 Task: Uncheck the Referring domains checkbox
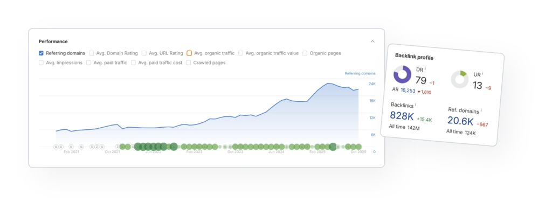click(41, 53)
